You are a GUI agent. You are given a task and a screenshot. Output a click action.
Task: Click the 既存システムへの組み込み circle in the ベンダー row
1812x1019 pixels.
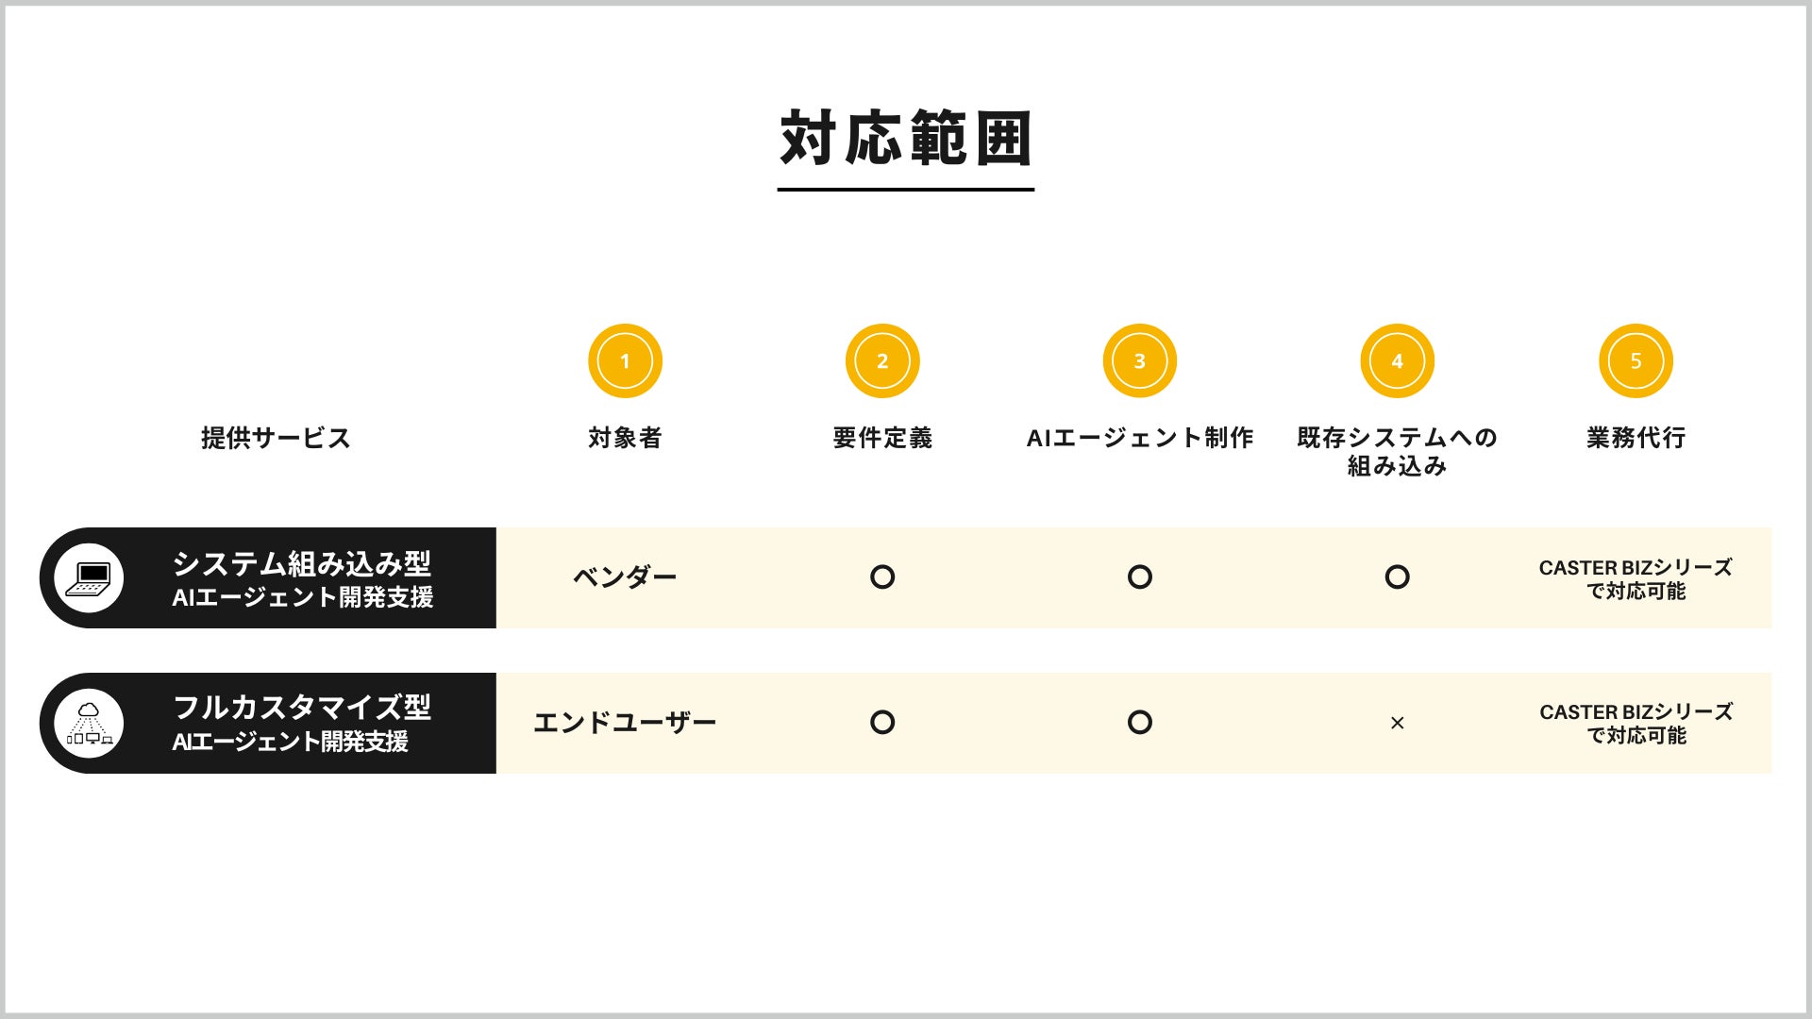tap(1398, 576)
